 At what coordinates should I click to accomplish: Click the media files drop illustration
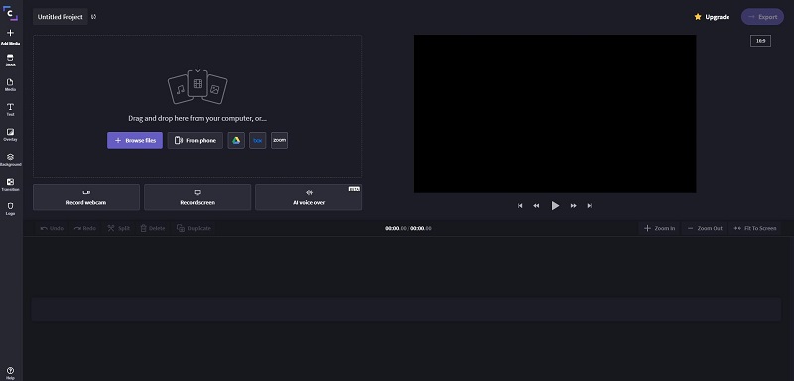pyautogui.click(x=198, y=85)
